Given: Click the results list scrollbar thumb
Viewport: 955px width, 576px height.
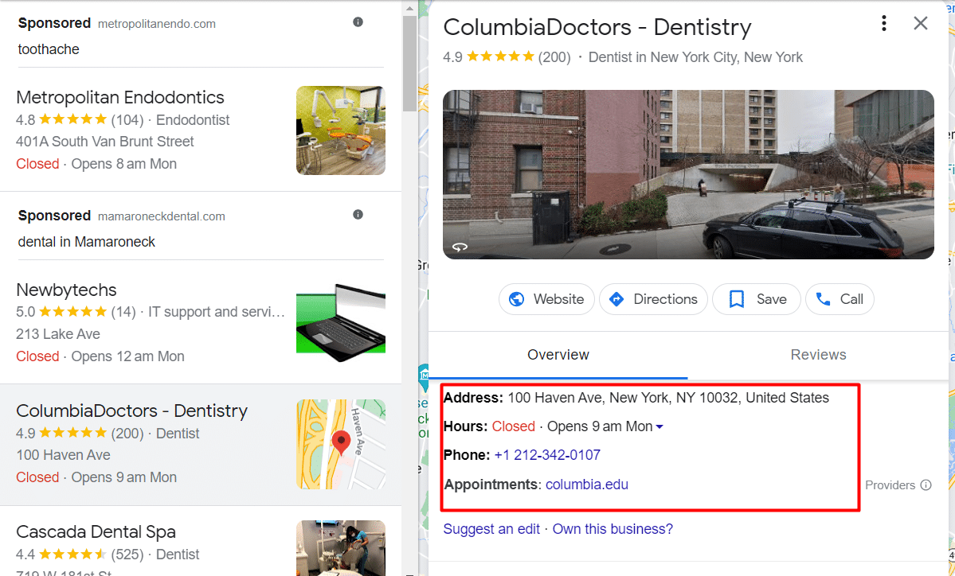Looking at the screenshot, I should tap(409, 64).
